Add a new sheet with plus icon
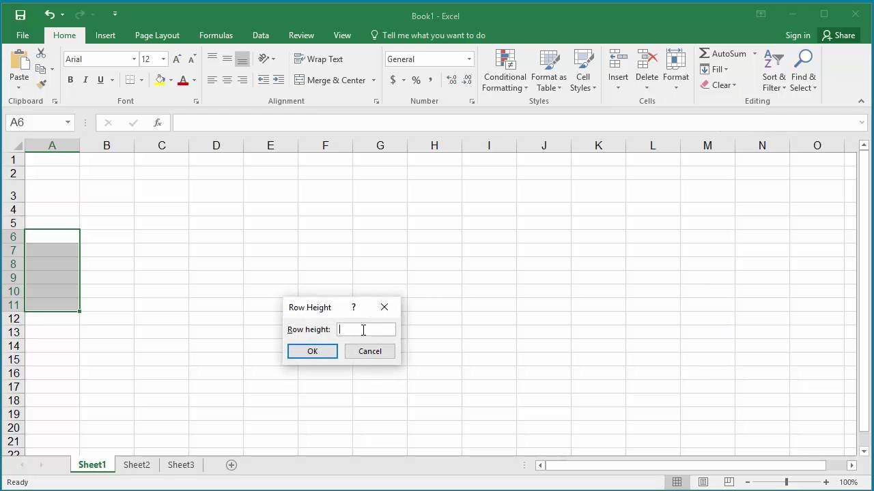Screen dimensions: 874x491 [231, 464]
